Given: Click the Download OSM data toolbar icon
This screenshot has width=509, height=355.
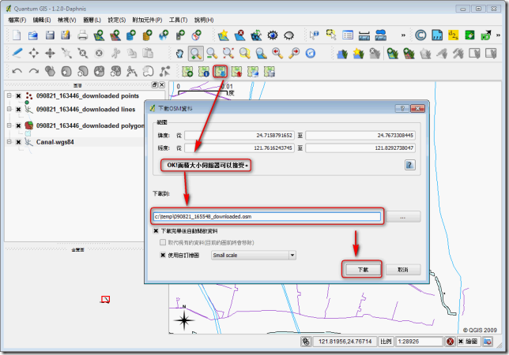Looking at the screenshot, I should (220, 72).
